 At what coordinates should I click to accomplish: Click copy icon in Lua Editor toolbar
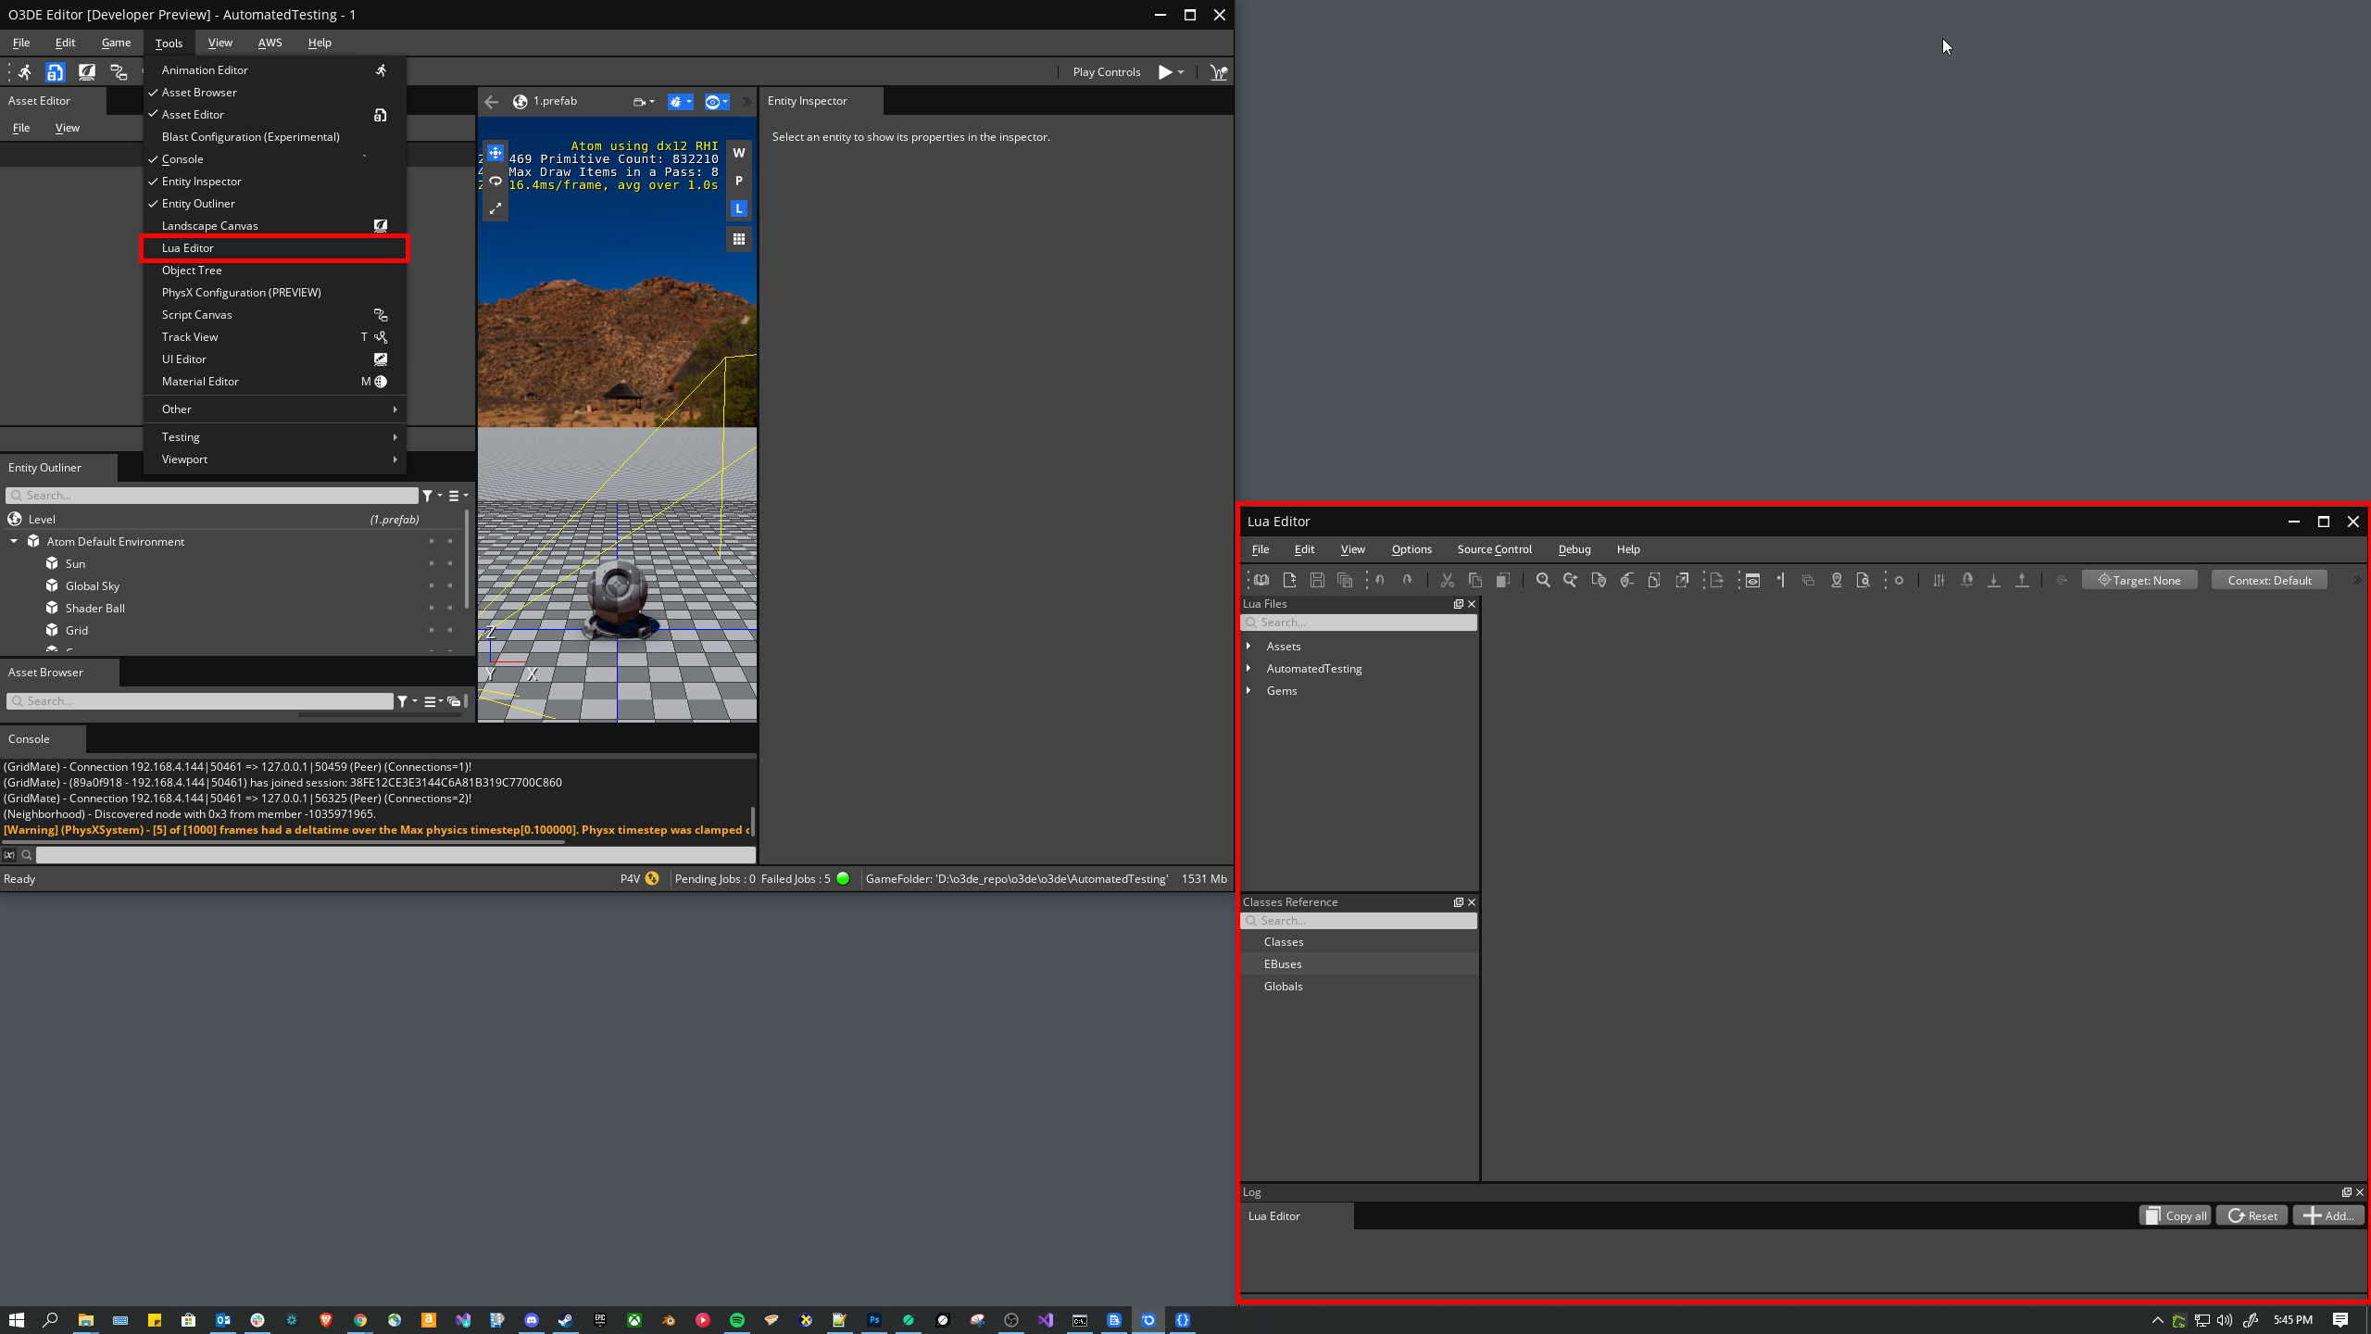point(1475,580)
